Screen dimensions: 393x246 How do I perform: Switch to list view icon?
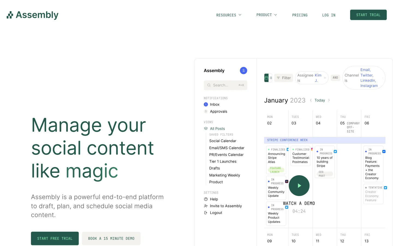click(271, 78)
